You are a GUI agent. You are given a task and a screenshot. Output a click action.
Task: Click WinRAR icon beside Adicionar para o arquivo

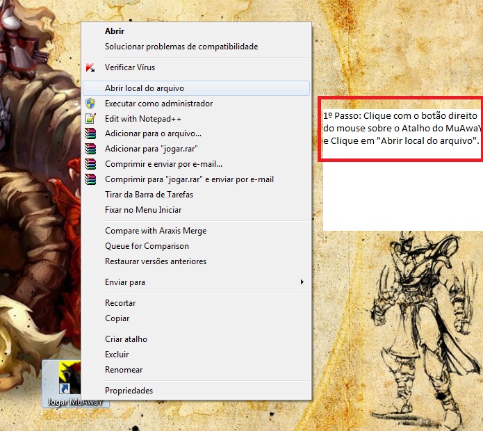coord(90,133)
